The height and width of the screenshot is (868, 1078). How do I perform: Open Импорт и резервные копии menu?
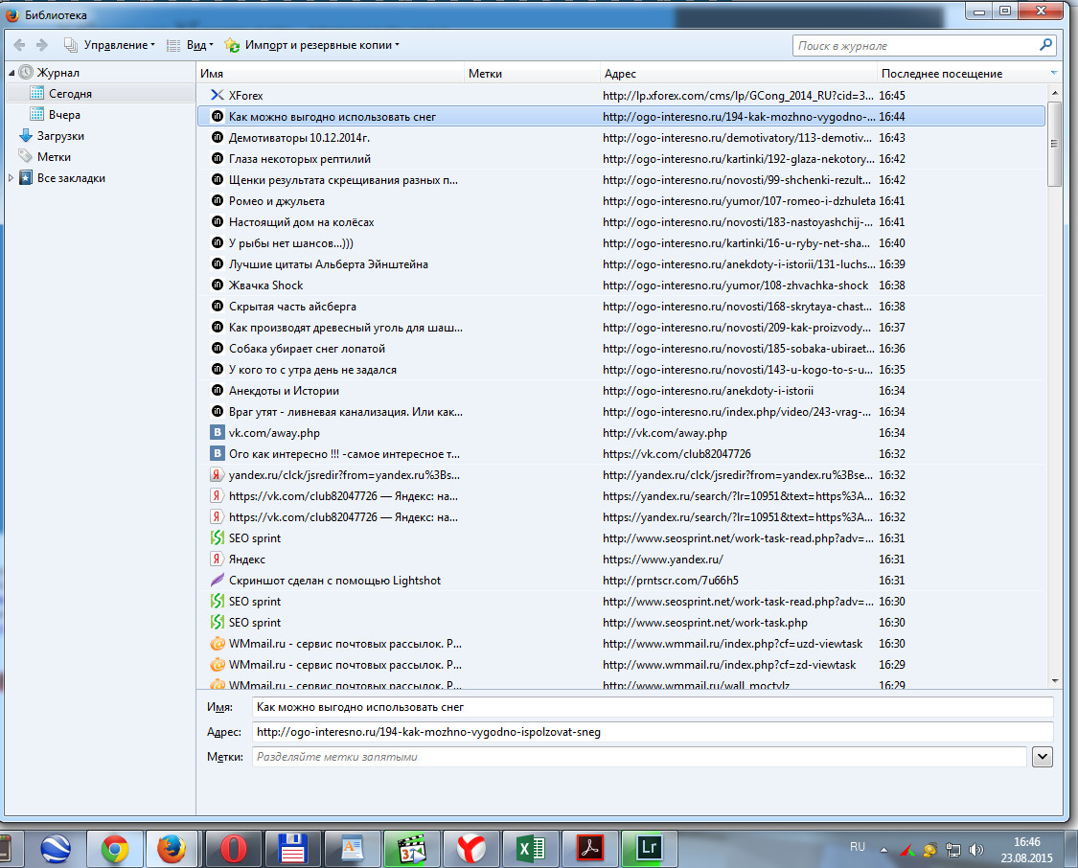pos(312,45)
